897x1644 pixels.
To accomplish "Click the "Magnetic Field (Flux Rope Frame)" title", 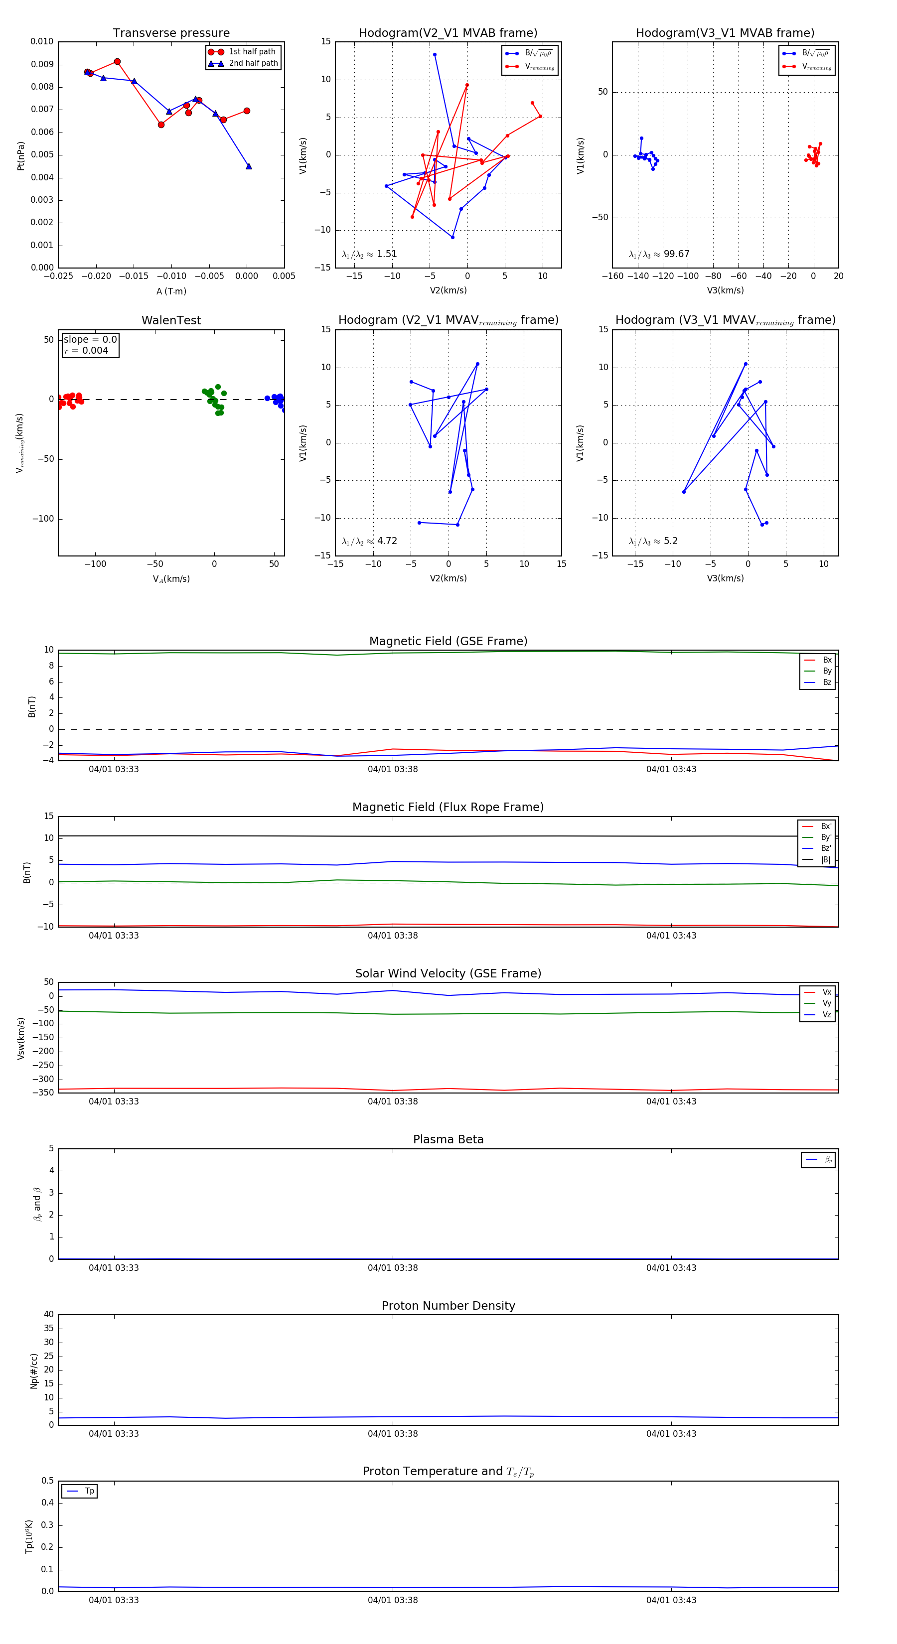I will 448,808.
